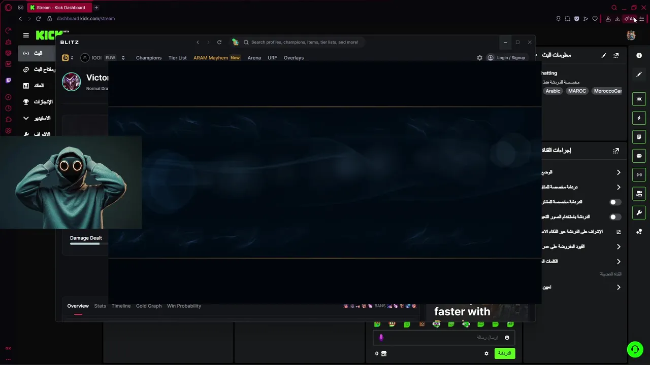Click focus frame icon in right rail

click(639, 99)
